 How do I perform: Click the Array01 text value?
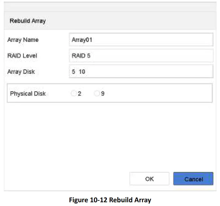[82, 40]
